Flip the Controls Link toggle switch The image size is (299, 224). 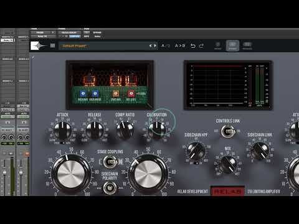tap(228, 131)
